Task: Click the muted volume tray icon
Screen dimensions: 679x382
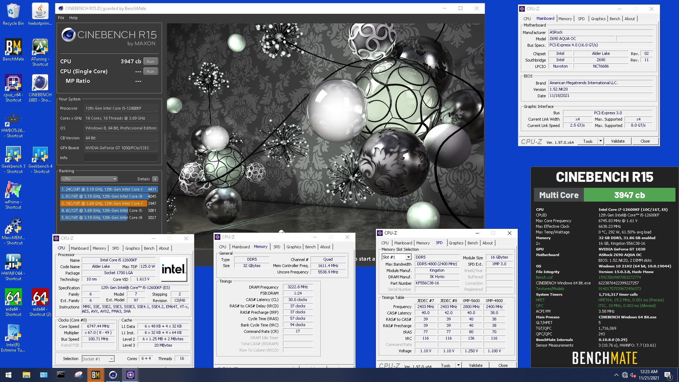Action: [633, 375]
